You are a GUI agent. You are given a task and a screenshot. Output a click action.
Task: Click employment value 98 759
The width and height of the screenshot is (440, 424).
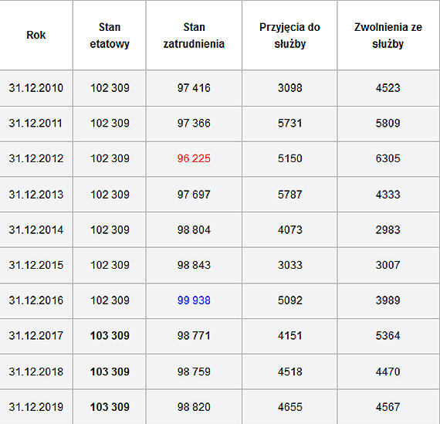pyautogui.click(x=194, y=371)
